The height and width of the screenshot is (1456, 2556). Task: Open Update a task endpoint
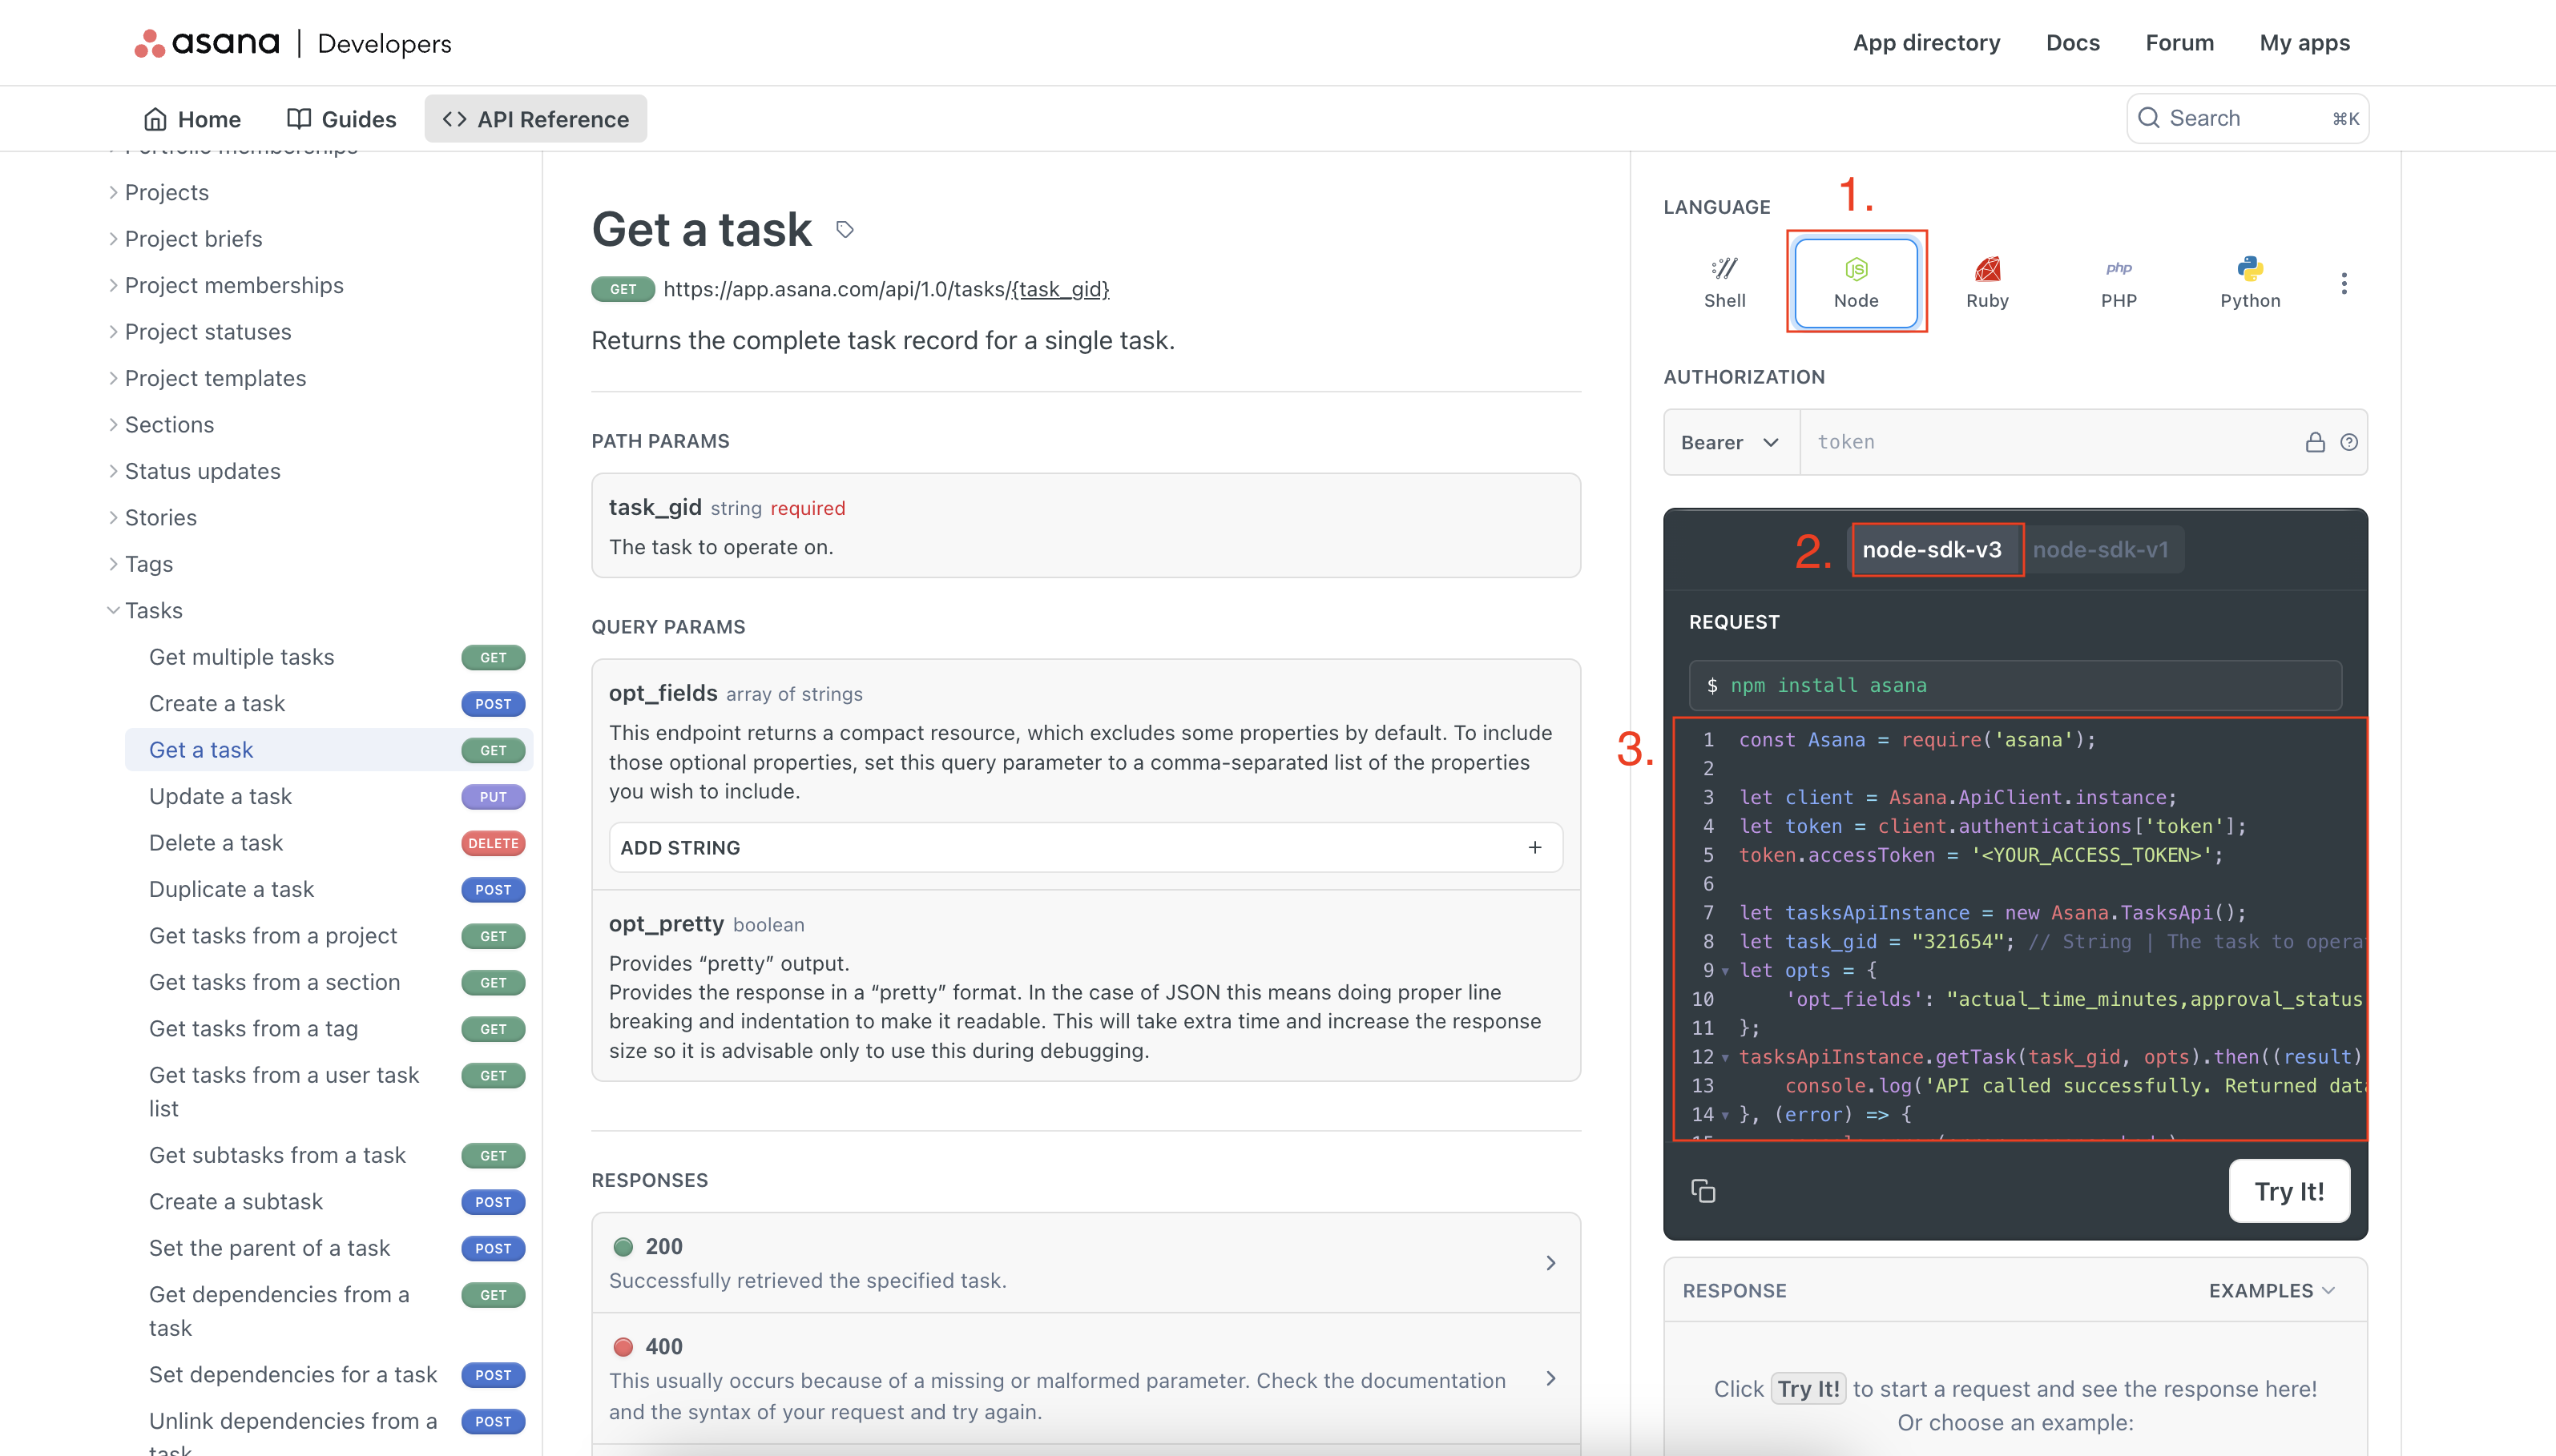coord(329,796)
